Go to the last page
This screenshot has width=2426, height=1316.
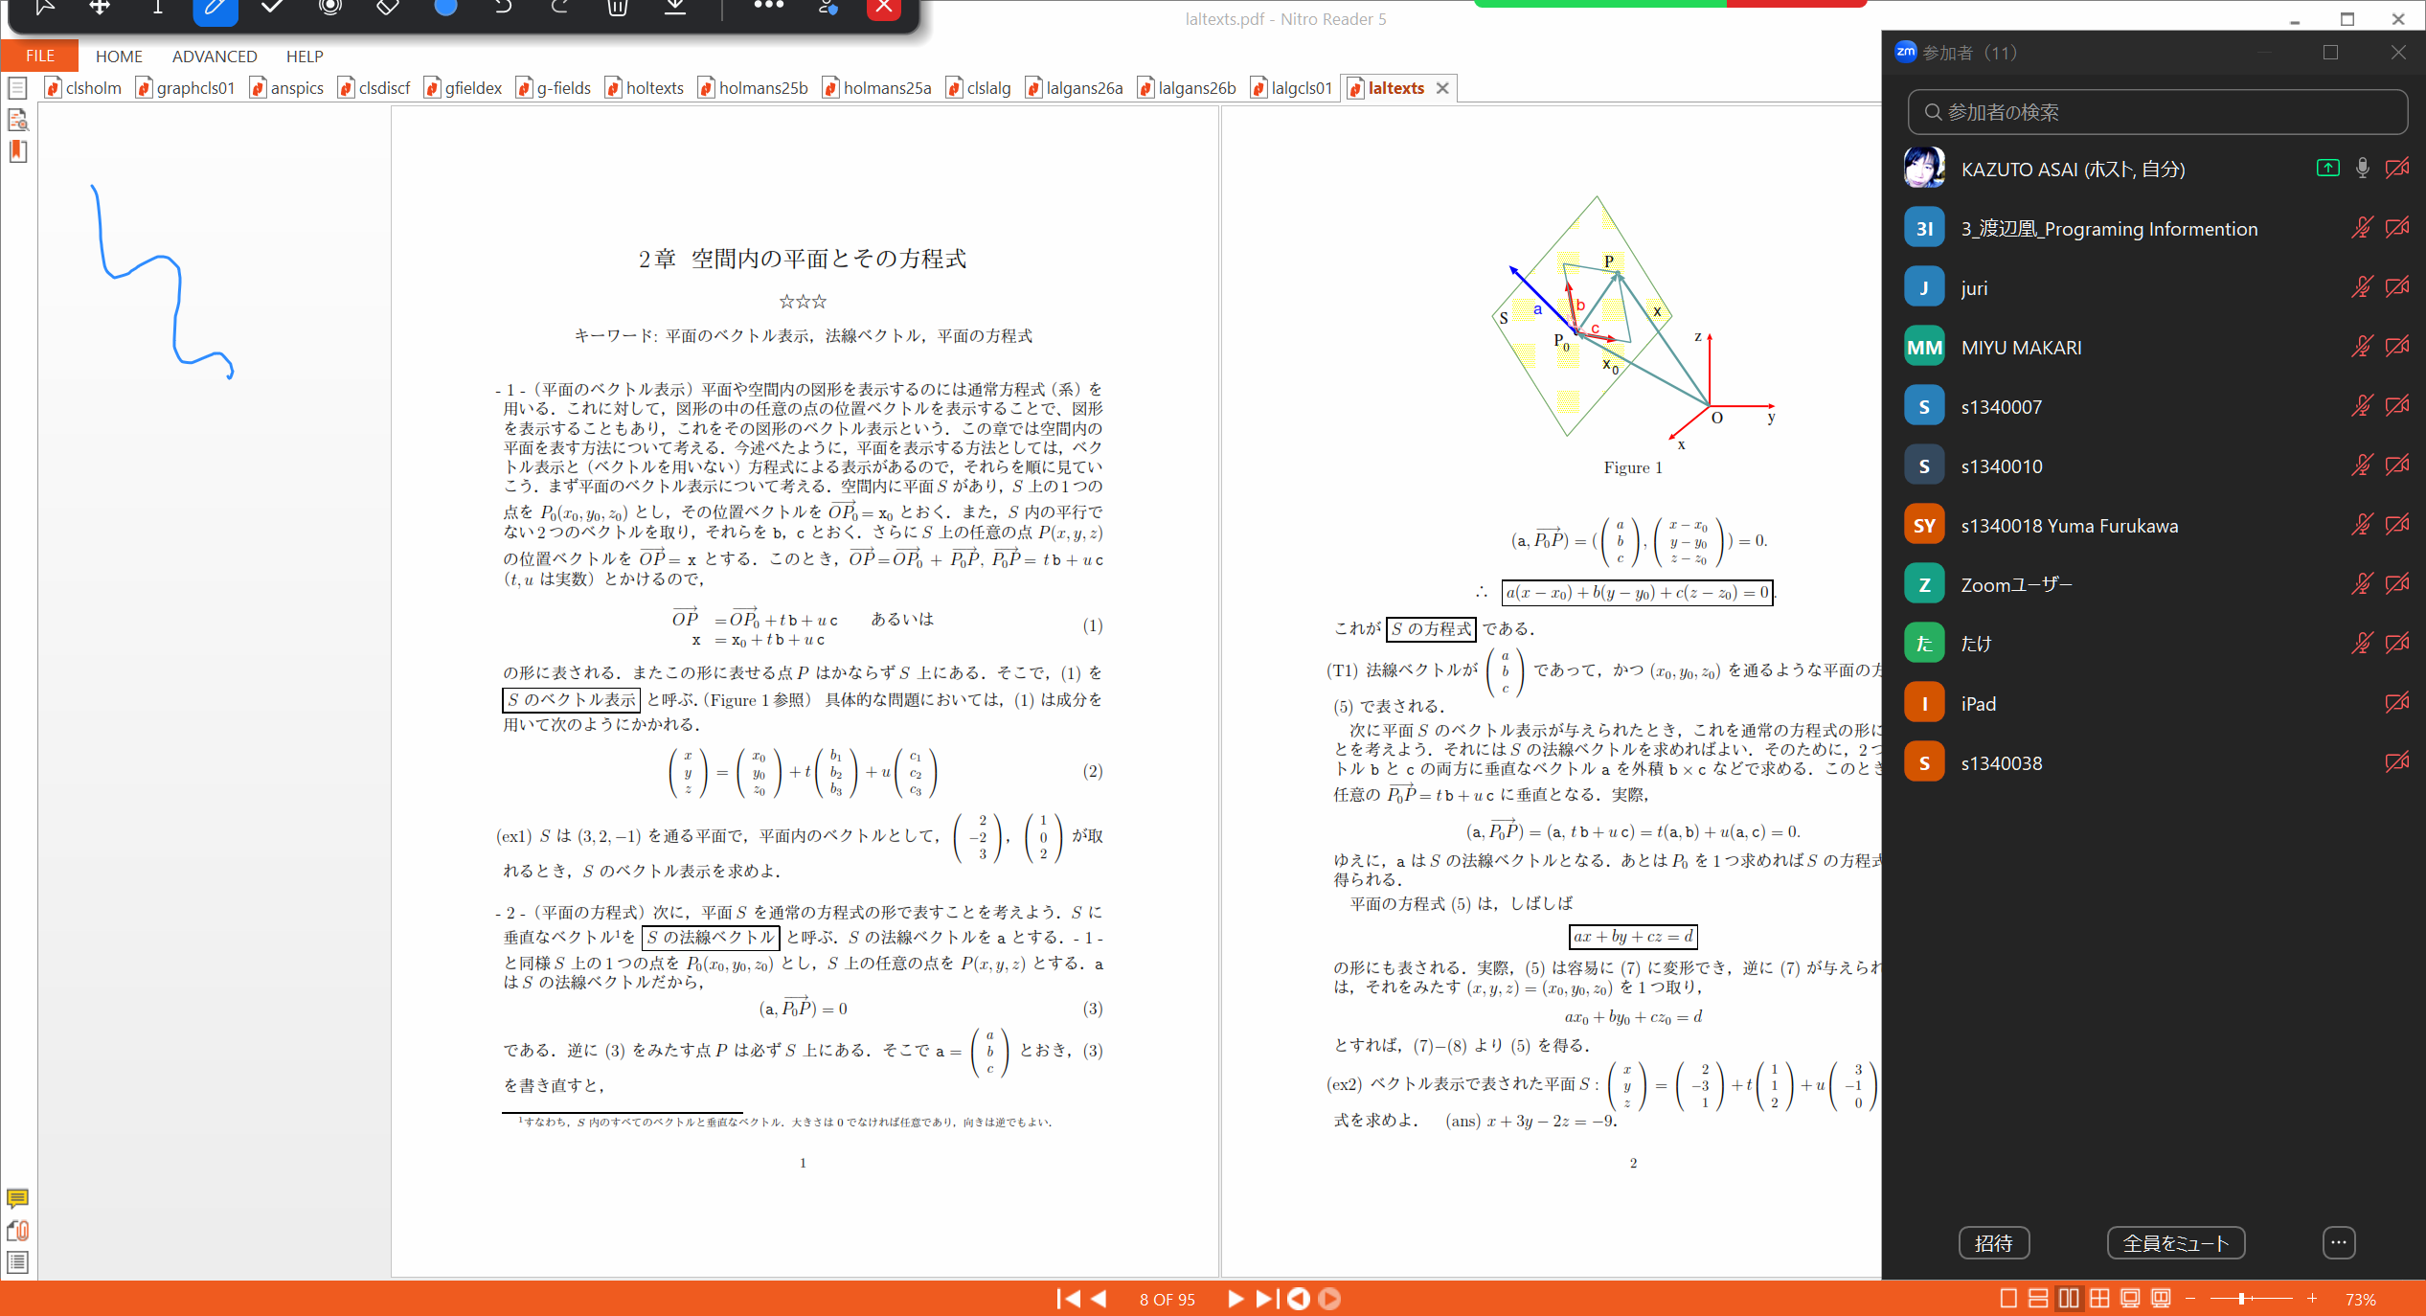tap(1266, 1299)
